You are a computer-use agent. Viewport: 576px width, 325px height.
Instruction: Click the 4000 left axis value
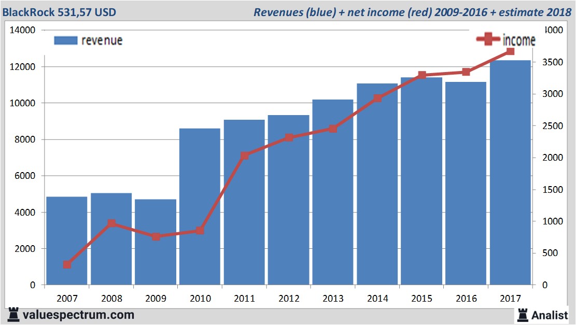pyautogui.click(x=25, y=212)
